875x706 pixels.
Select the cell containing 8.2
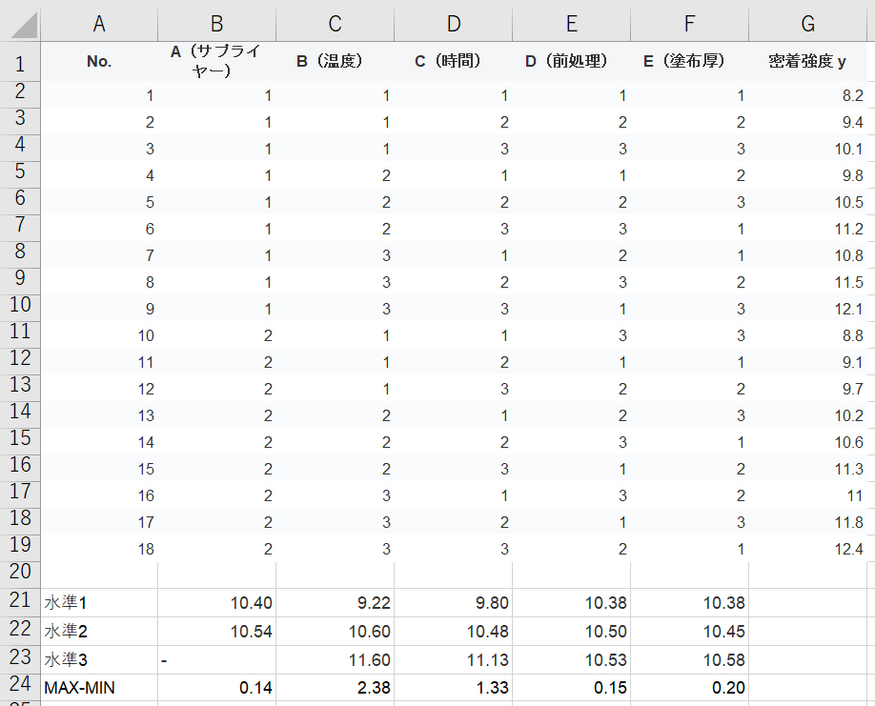tap(810, 95)
